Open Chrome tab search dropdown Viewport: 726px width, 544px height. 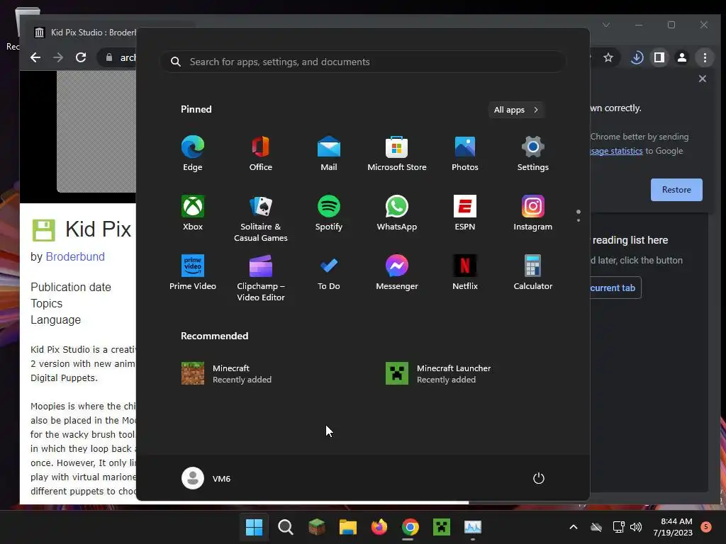[x=606, y=25]
